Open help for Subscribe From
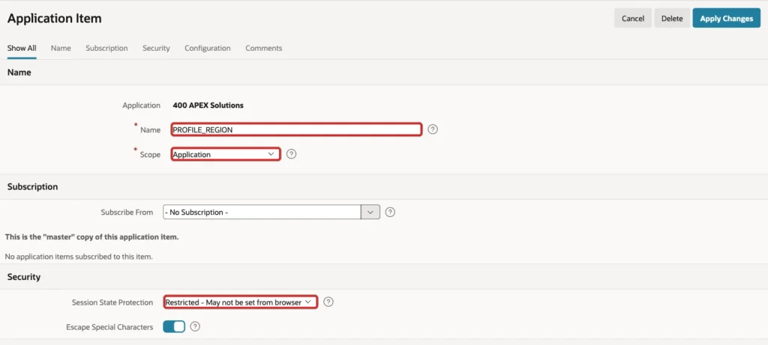Screen dimensions: 768x345 [x=390, y=212]
